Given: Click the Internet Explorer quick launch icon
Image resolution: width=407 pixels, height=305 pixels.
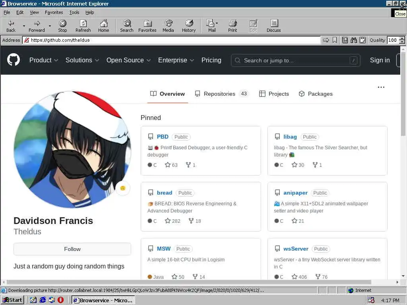Looking at the screenshot, I should pyautogui.click(x=43, y=300).
